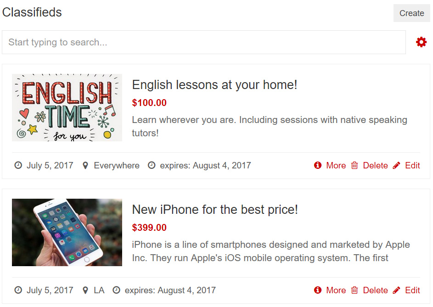The width and height of the screenshot is (433, 307).
Task: Open the iPhone photo thumbnail
Action: click(x=67, y=232)
